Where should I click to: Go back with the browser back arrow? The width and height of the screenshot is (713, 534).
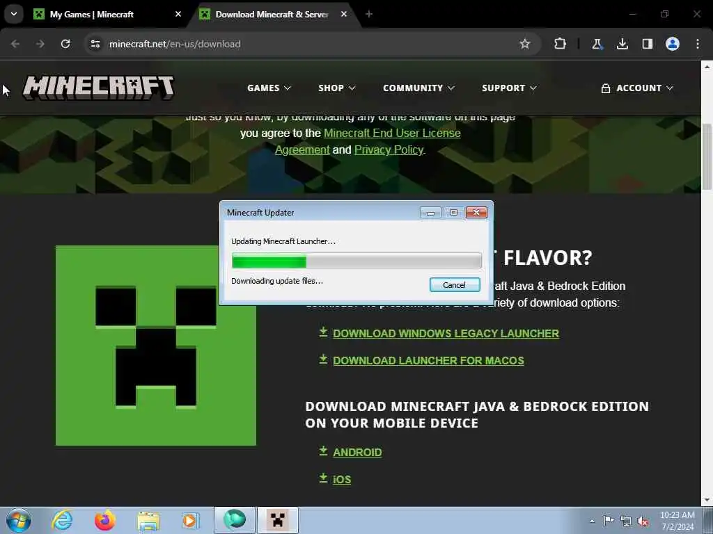point(15,44)
